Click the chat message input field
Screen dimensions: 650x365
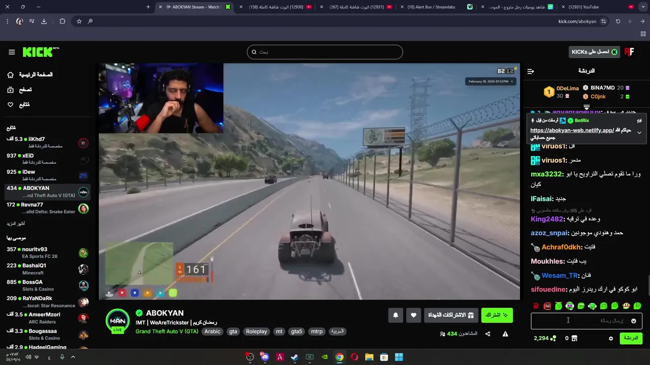coord(587,321)
